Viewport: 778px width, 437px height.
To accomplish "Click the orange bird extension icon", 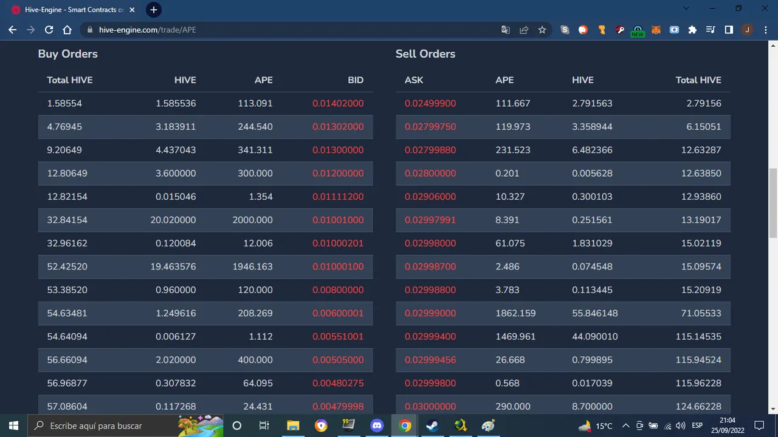I will point(583,30).
